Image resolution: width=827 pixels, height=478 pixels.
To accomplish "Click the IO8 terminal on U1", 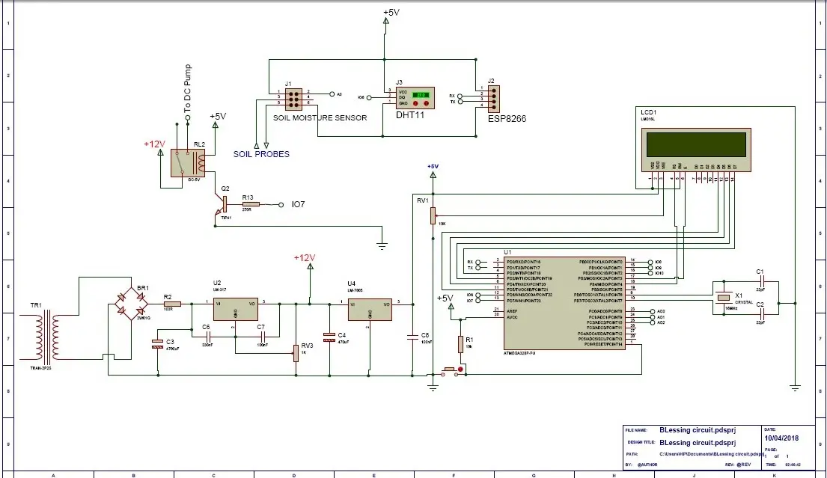I will pos(650,262).
